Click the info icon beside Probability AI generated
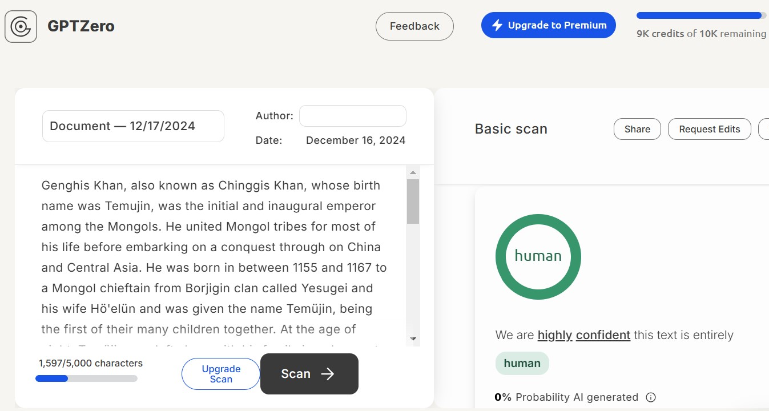The width and height of the screenshot is (769, 411). tap(651, 397)
